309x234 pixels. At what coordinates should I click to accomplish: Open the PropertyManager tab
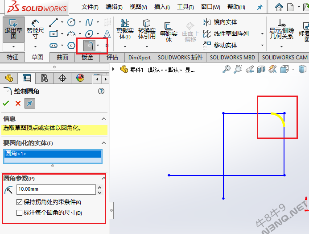(x=27, y=78)
